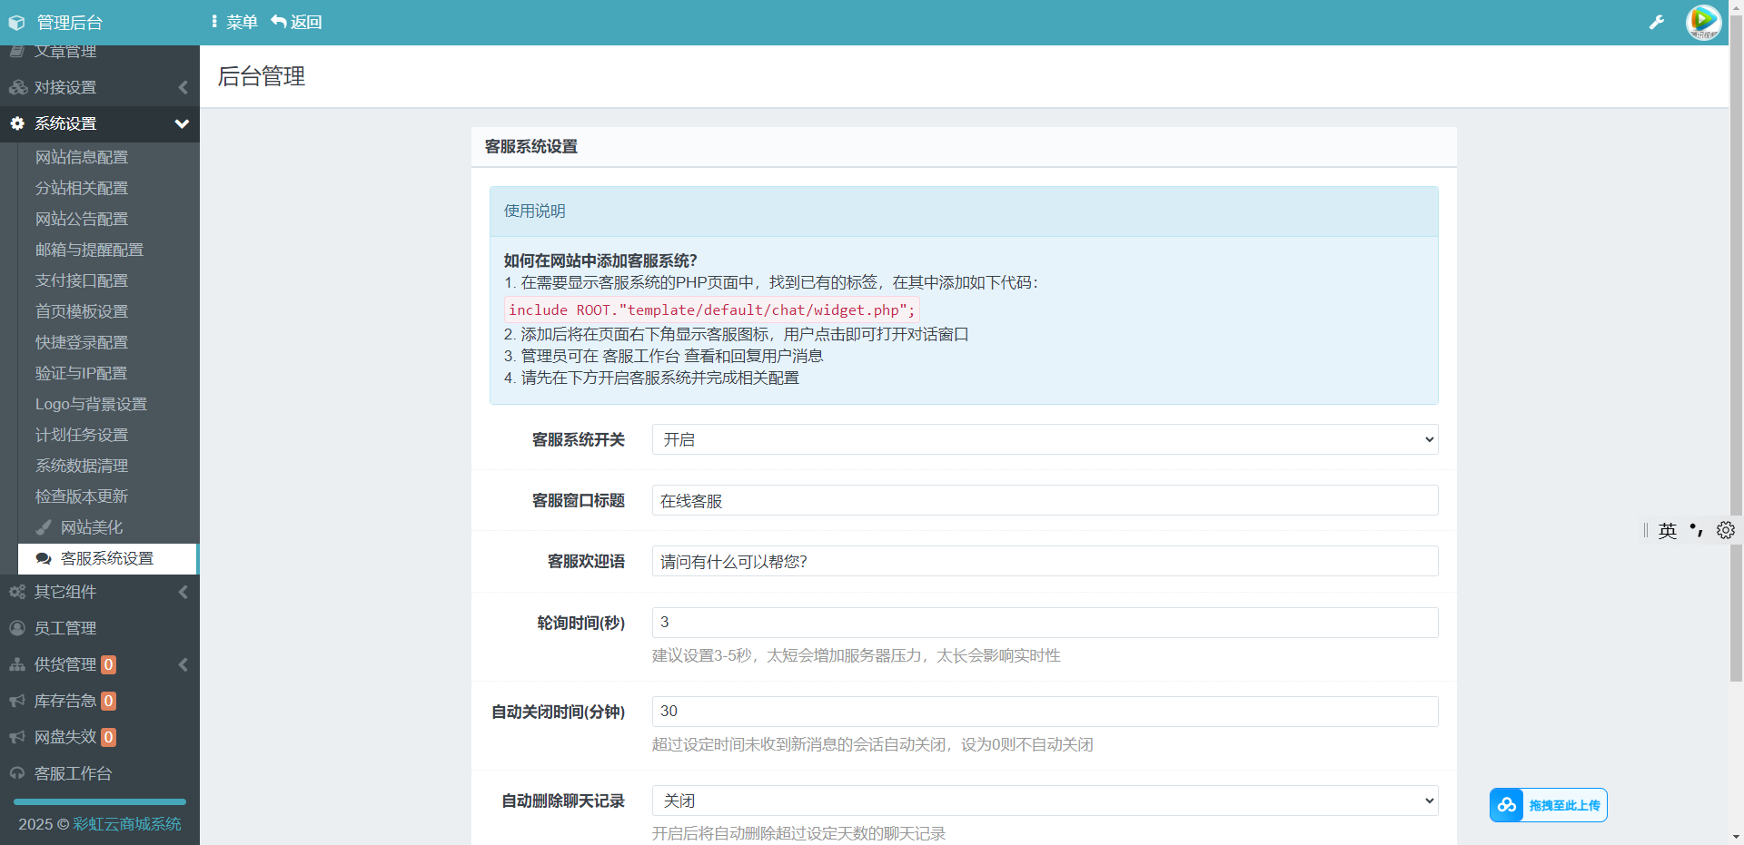
Task: Click the page vertical scrollbar
Action: coord(1736,363)
